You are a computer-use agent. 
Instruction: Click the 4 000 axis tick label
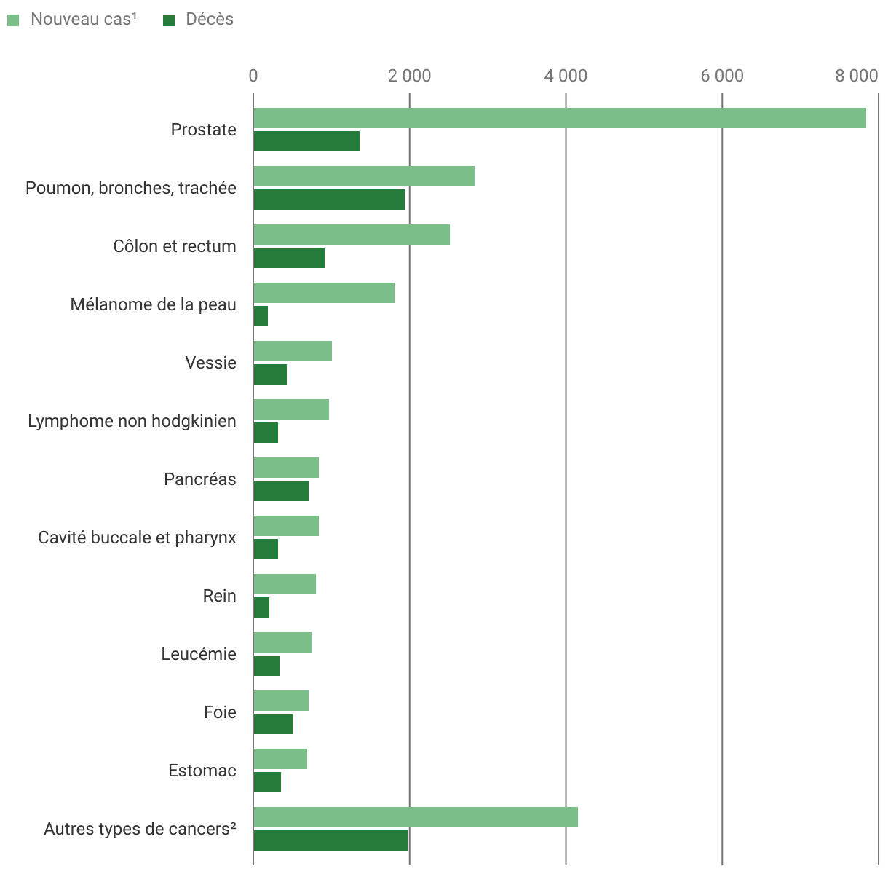(x=566, y=76)
